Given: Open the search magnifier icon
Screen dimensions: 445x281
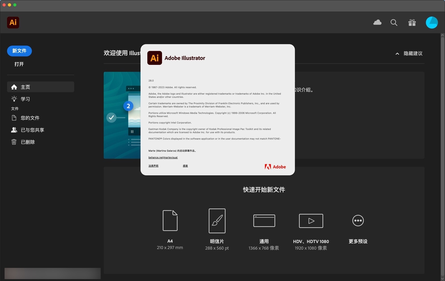Looking at the screenshot, I should coord(394,23).
